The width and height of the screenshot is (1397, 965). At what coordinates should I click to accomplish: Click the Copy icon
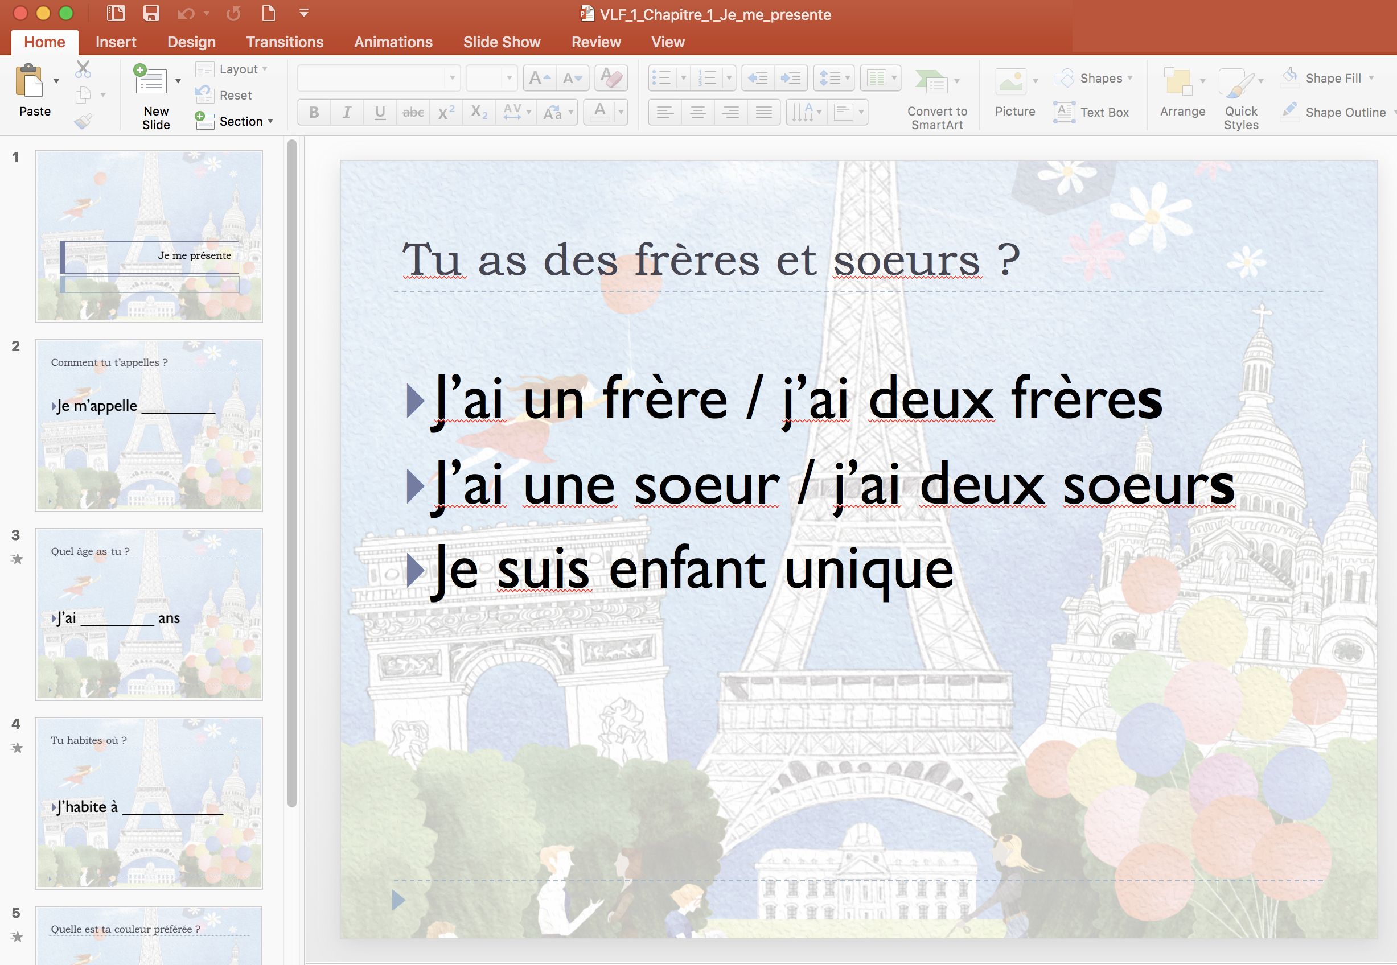(84, 95)
